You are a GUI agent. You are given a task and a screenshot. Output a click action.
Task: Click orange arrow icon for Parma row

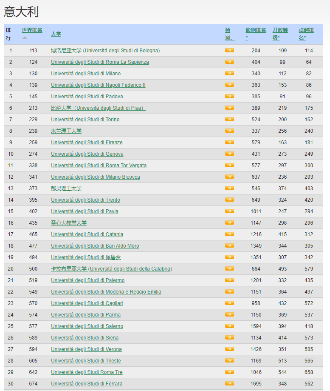[x=229, y=314]
